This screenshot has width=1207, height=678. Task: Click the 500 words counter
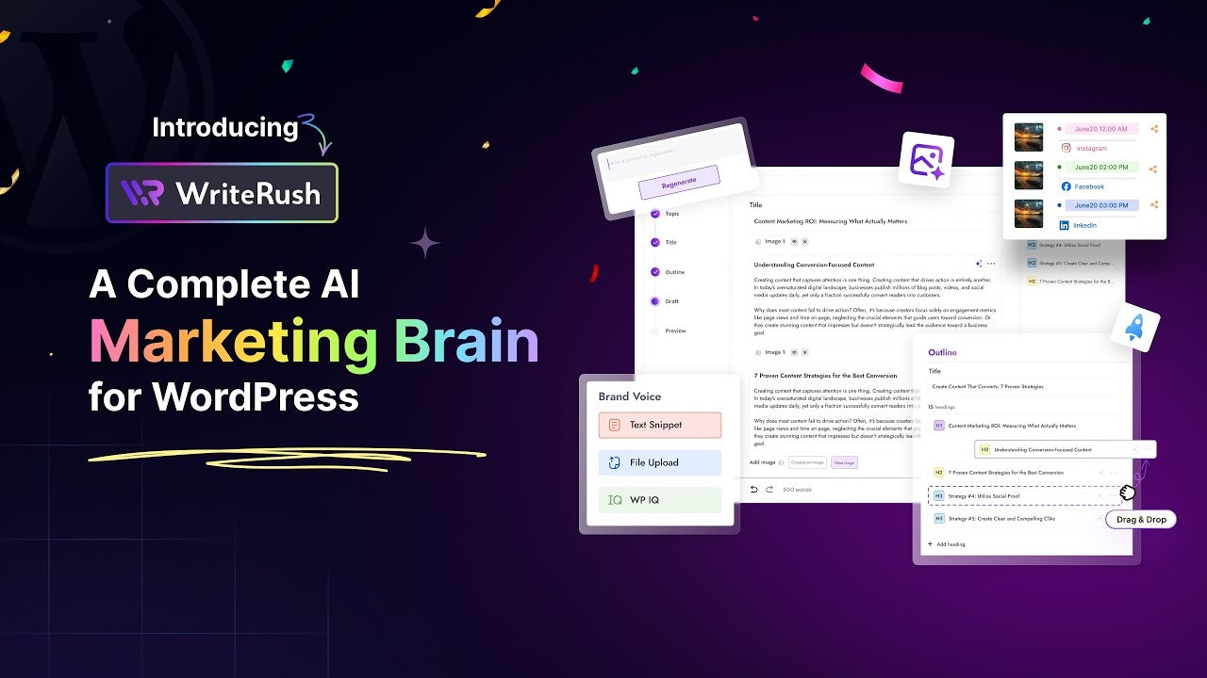[x=797, y=490]
